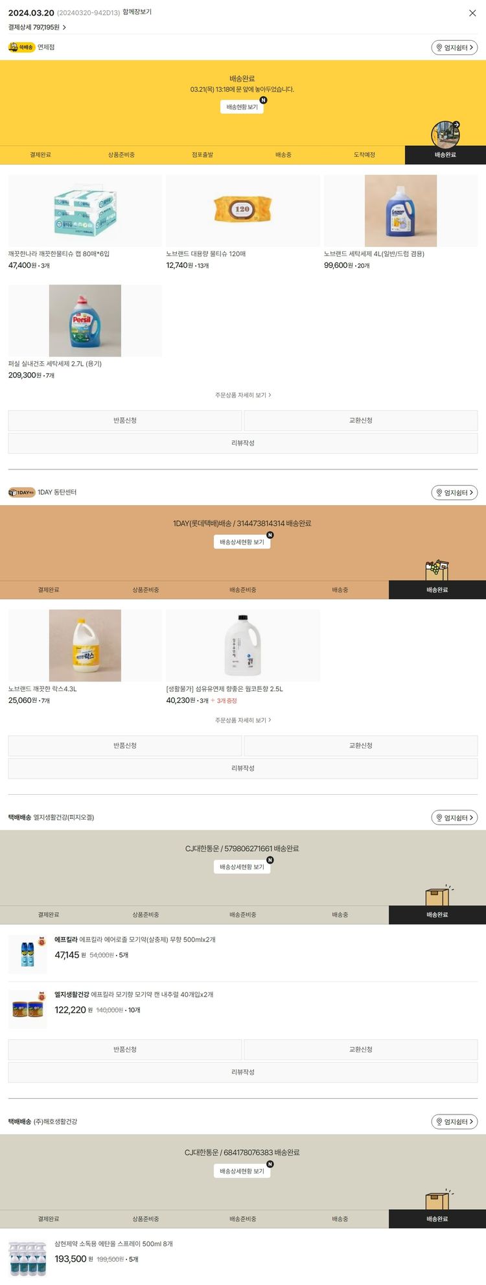486x1285 pixels.
Task: Open the 에프킬라 에어로졸 product thumbnail
Action: 27,954
